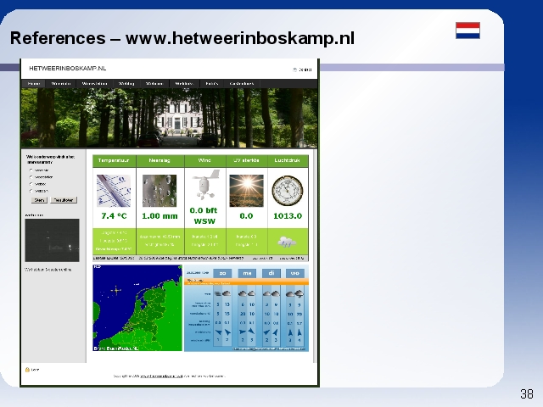
Task: Click the first weather icon in the zo column
Action: point(218,294)
